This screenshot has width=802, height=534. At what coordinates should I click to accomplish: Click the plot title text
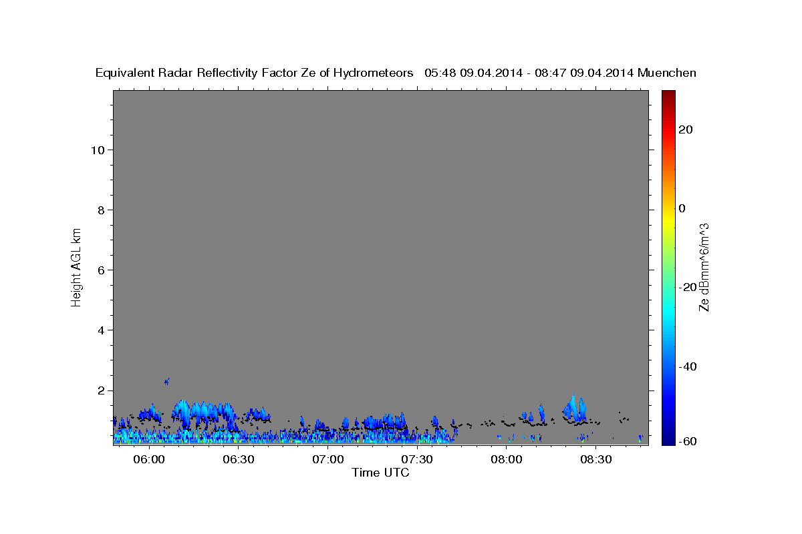pyautogui.click(x=396, y=73)
